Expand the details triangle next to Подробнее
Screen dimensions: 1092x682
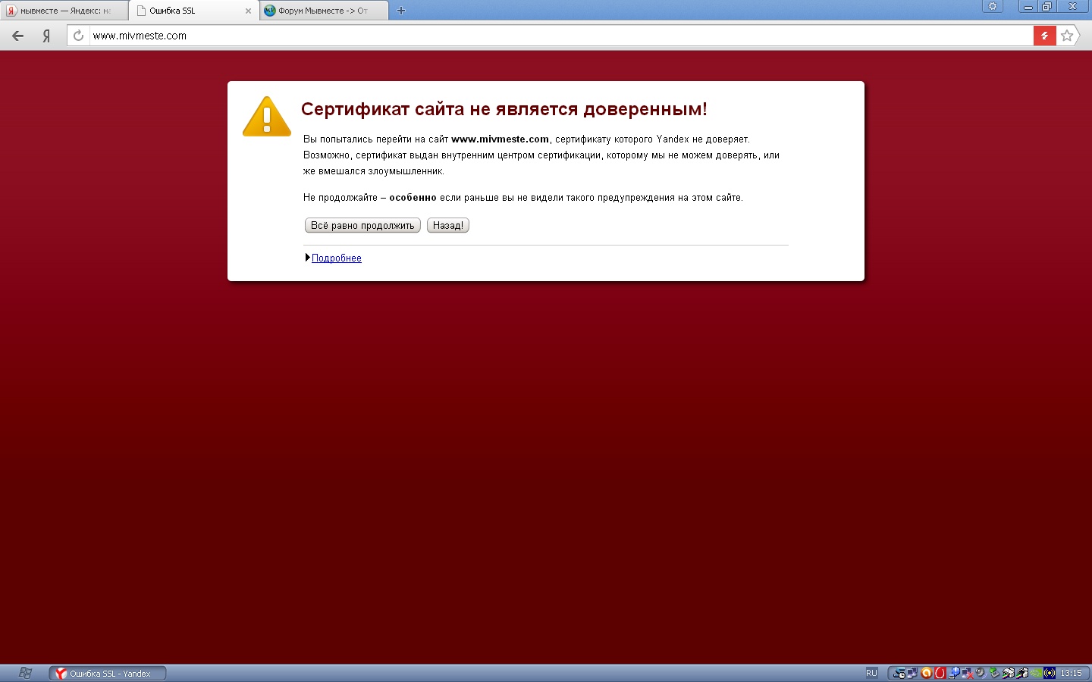tap(308, 258)
